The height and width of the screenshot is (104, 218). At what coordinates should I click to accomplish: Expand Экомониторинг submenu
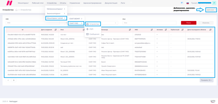tap(56, 13)
